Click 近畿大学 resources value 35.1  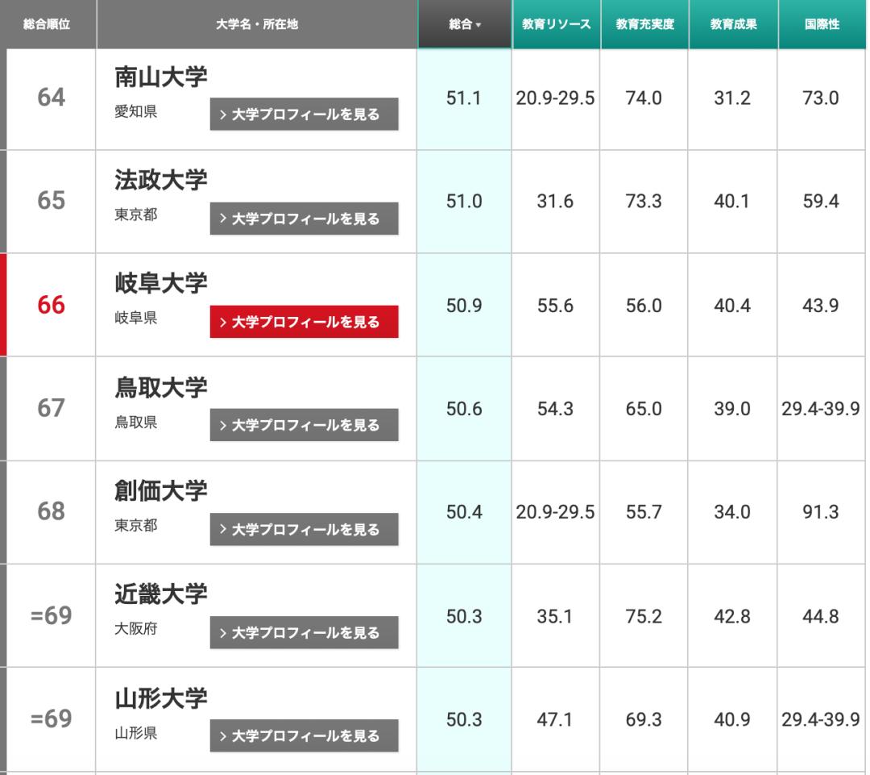coord(555,616)
